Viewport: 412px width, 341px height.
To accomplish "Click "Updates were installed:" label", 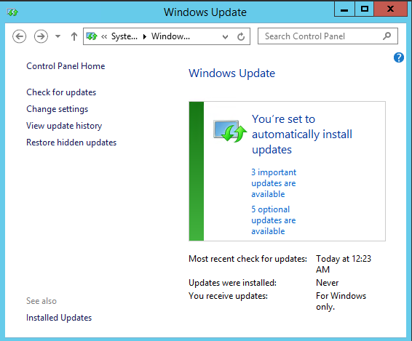I will click(232, 283).
